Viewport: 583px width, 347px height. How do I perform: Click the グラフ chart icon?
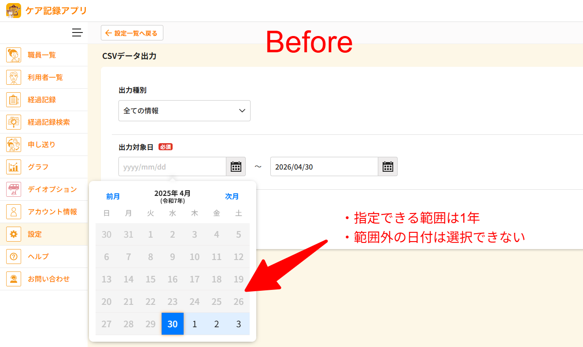tap(14, 167)
